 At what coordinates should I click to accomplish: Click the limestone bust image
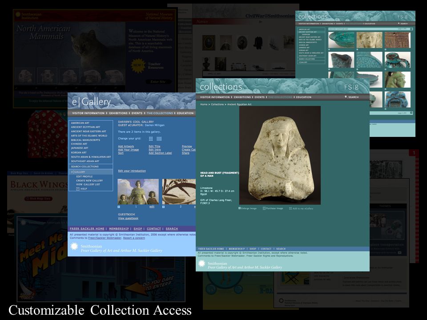click(x=280, y=156)
